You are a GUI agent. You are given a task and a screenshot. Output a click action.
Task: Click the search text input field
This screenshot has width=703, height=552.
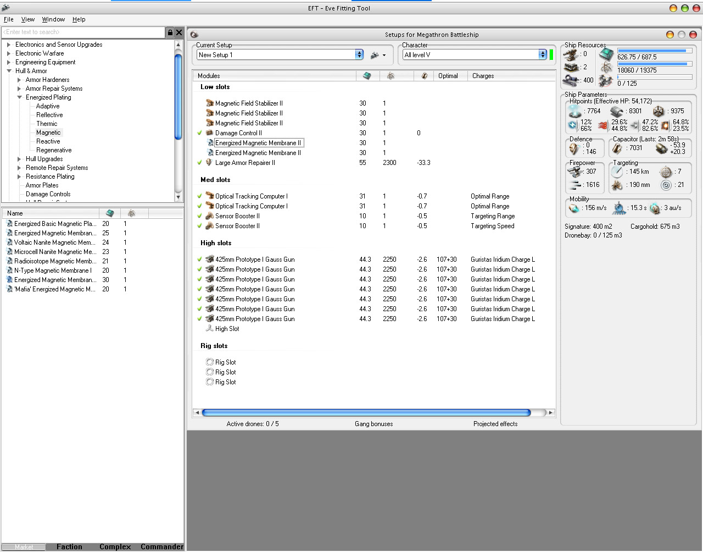[83, 32]
